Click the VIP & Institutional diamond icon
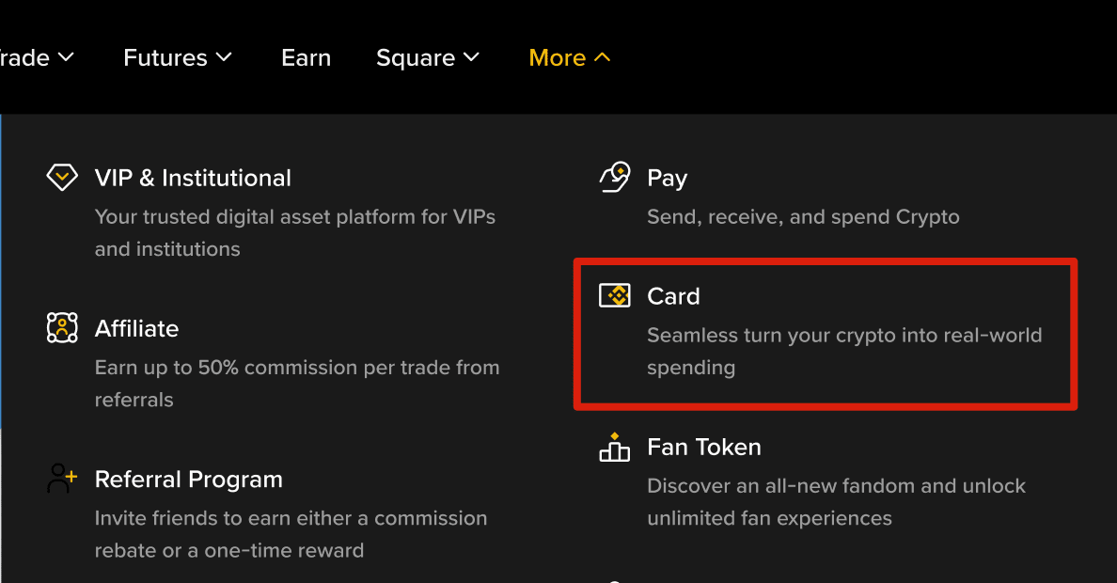1117x583 pixels. point(62,177)
